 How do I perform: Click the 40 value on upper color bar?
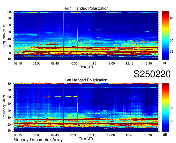(x=171, y=18)
